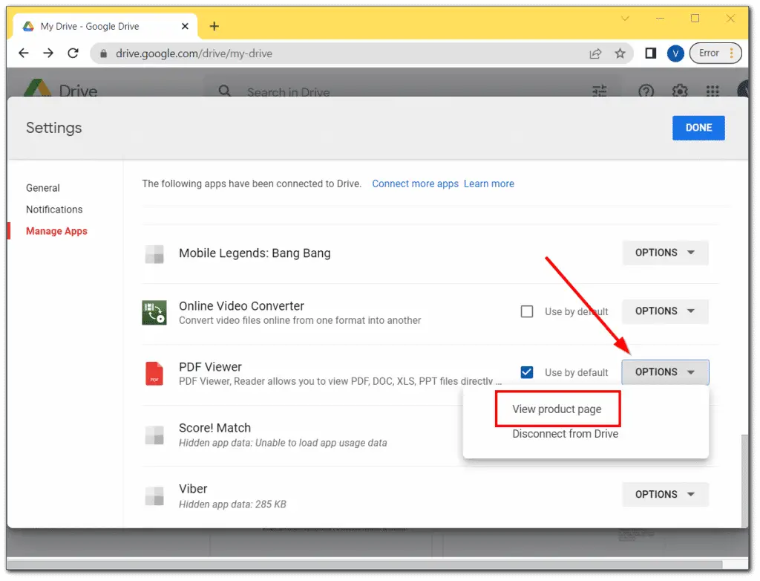
Task: Open the Google apps grid icon
Action: [712, 91]
